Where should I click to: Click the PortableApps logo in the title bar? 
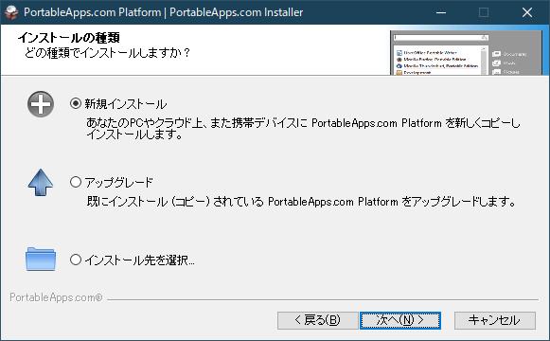point(11,12)
